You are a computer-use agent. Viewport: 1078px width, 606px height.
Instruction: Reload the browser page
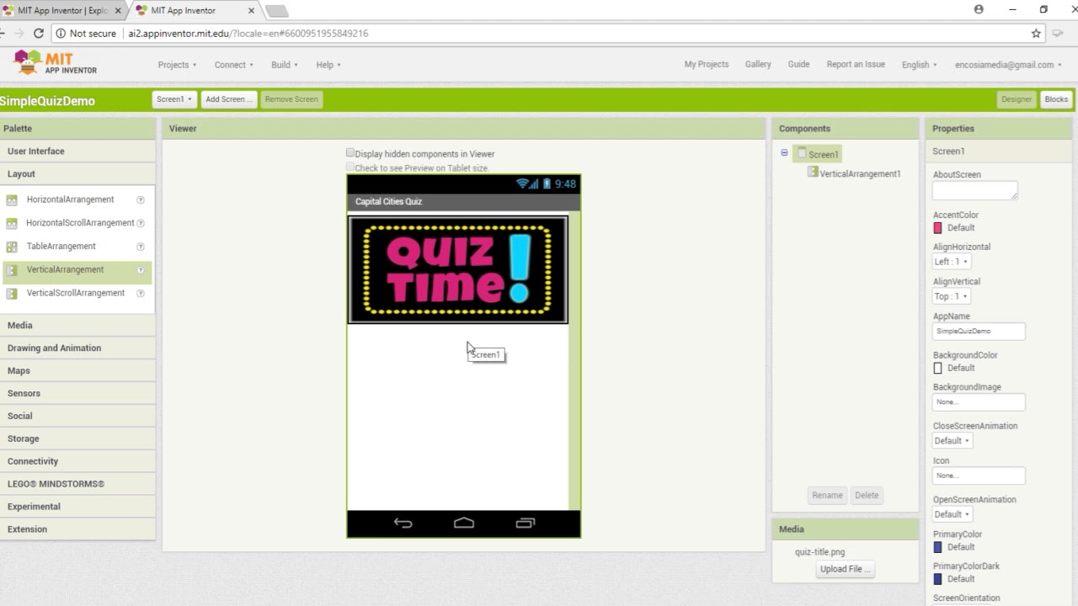pos(38,33)
